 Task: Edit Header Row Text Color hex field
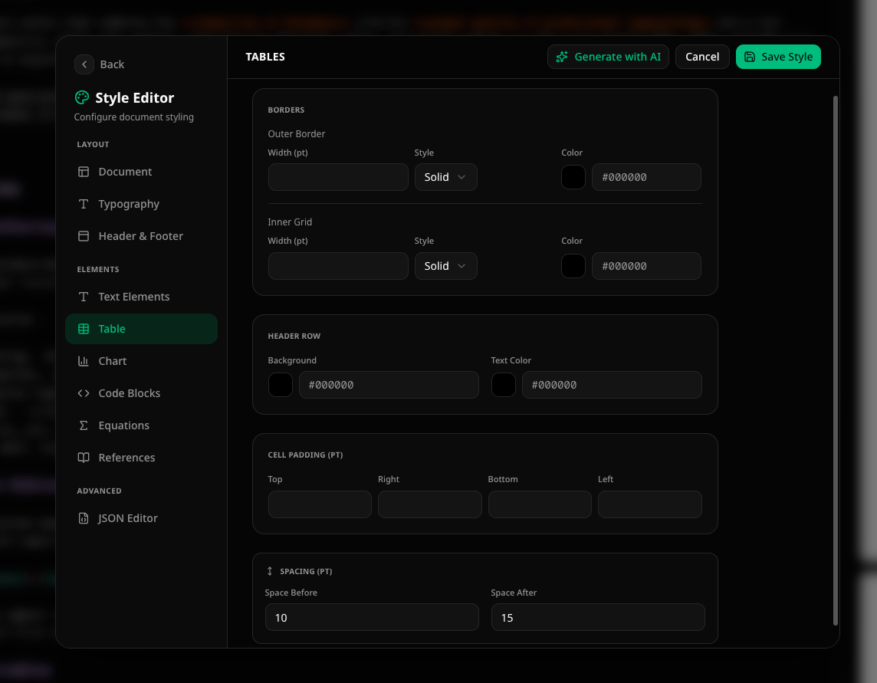(x=612, y=385)
